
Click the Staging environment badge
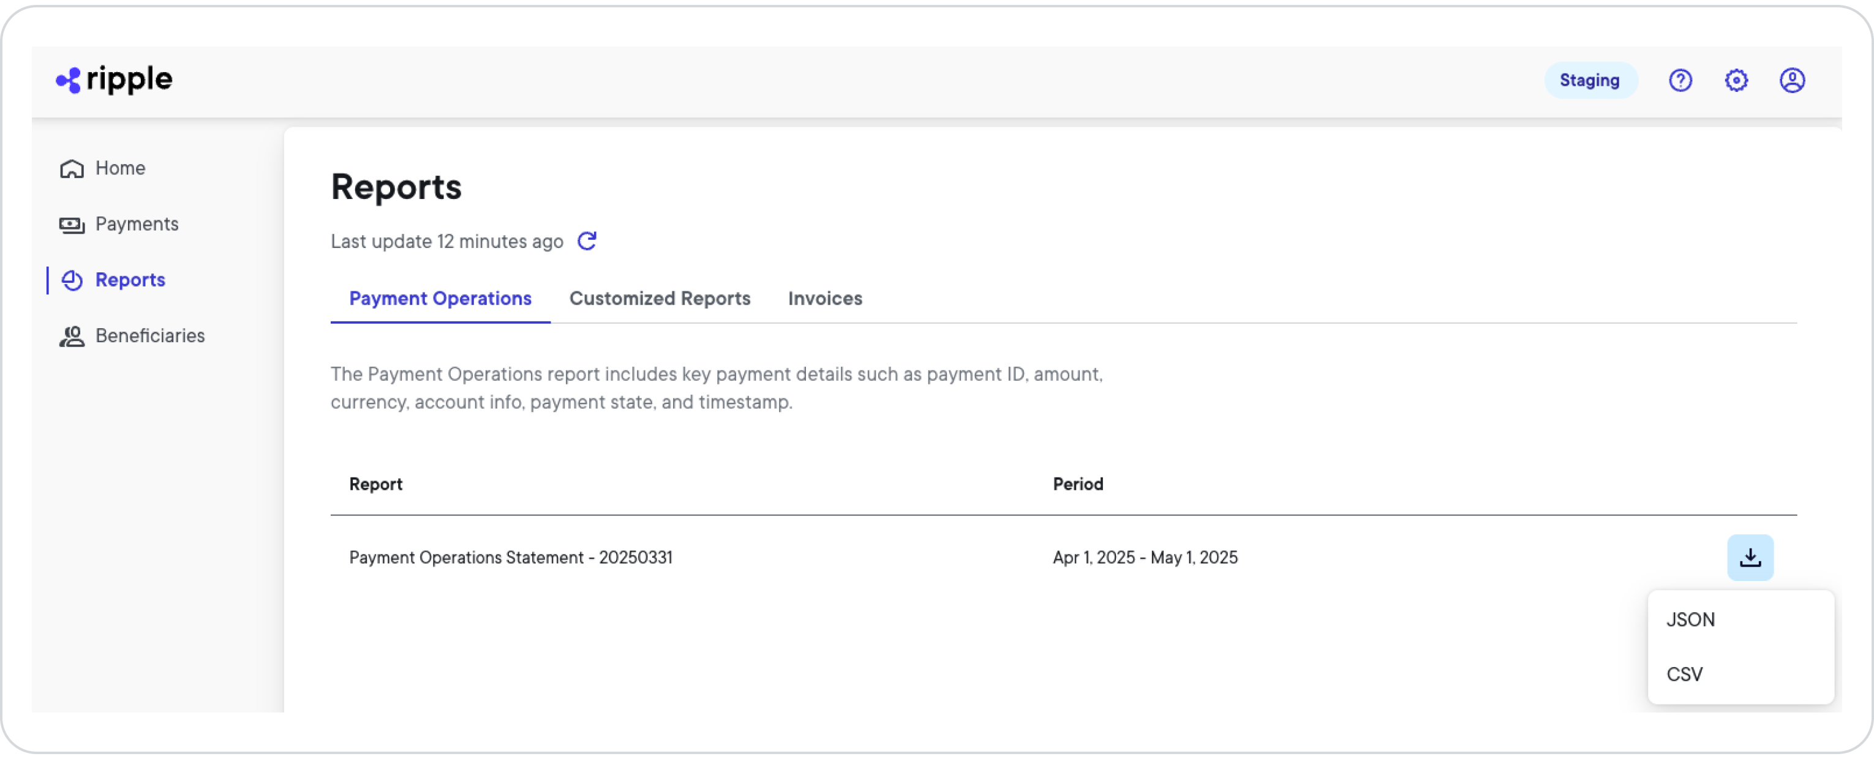coord(1591,80)
